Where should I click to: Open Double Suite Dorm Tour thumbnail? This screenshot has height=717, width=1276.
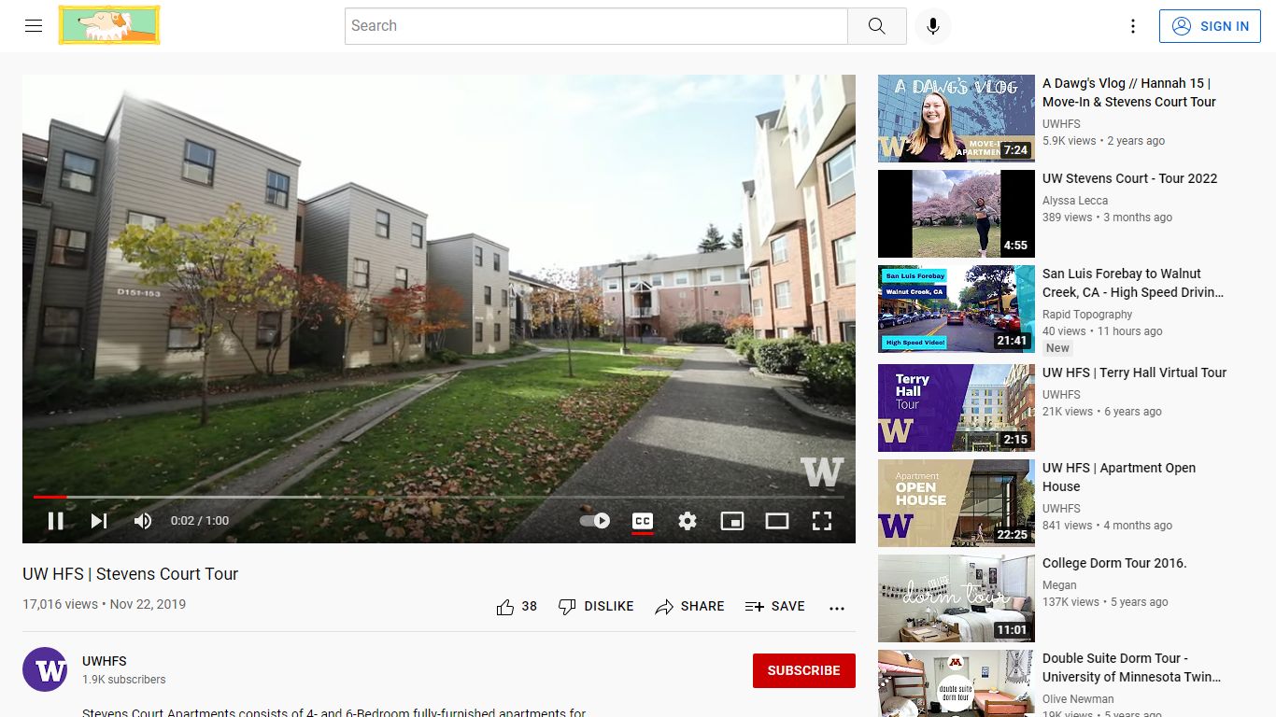957,683
